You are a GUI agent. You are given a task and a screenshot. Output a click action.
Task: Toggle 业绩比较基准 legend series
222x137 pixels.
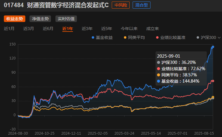[x=171, y=37]
